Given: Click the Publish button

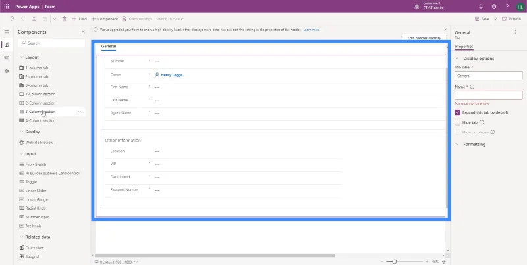Looking at the screenshot, I should point(511,19).
